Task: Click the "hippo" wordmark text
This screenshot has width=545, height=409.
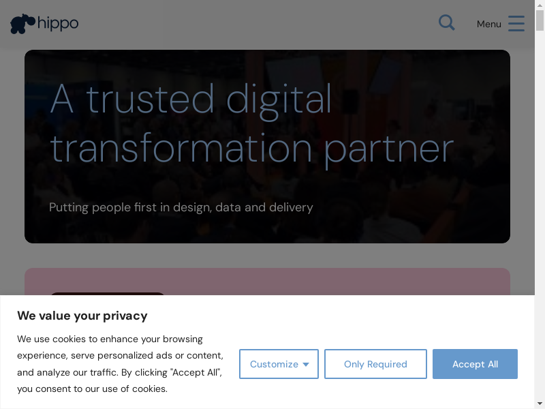Action: (58, 23)
